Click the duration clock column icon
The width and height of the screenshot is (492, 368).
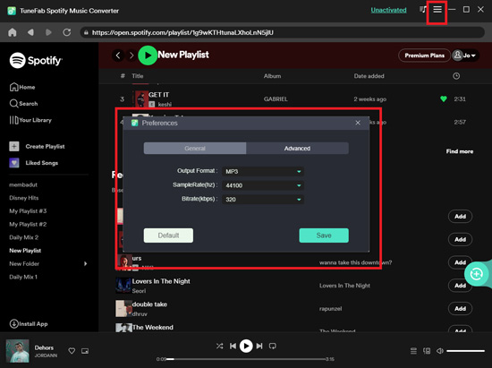coord(456,76)
